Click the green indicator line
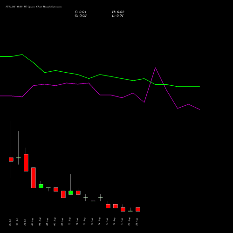Viewport: 233px width, 233px height. coord(99,75)
